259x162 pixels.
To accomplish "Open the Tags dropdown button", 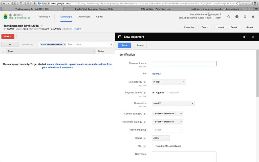I will tap(205, 27).
